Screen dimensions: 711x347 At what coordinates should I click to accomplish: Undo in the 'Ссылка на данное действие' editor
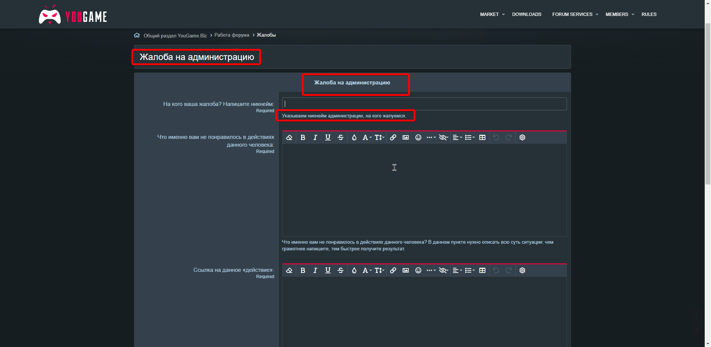[496, 270]
